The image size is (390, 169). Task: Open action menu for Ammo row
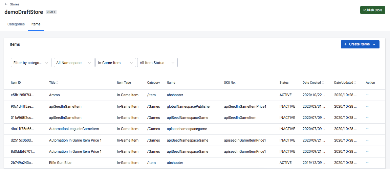click(367, 95)
